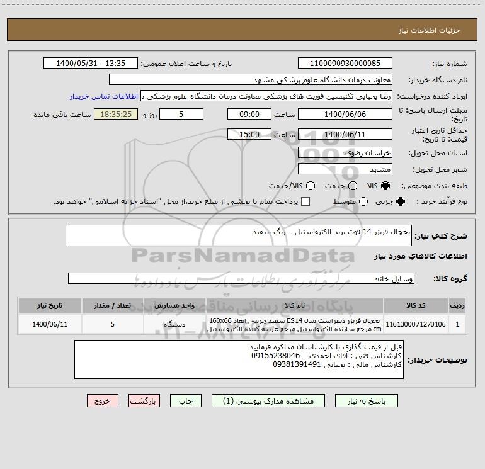This screenshot has width=485, height=469.
Task: Click واحد شمارش column header
Action: point(174,305)
